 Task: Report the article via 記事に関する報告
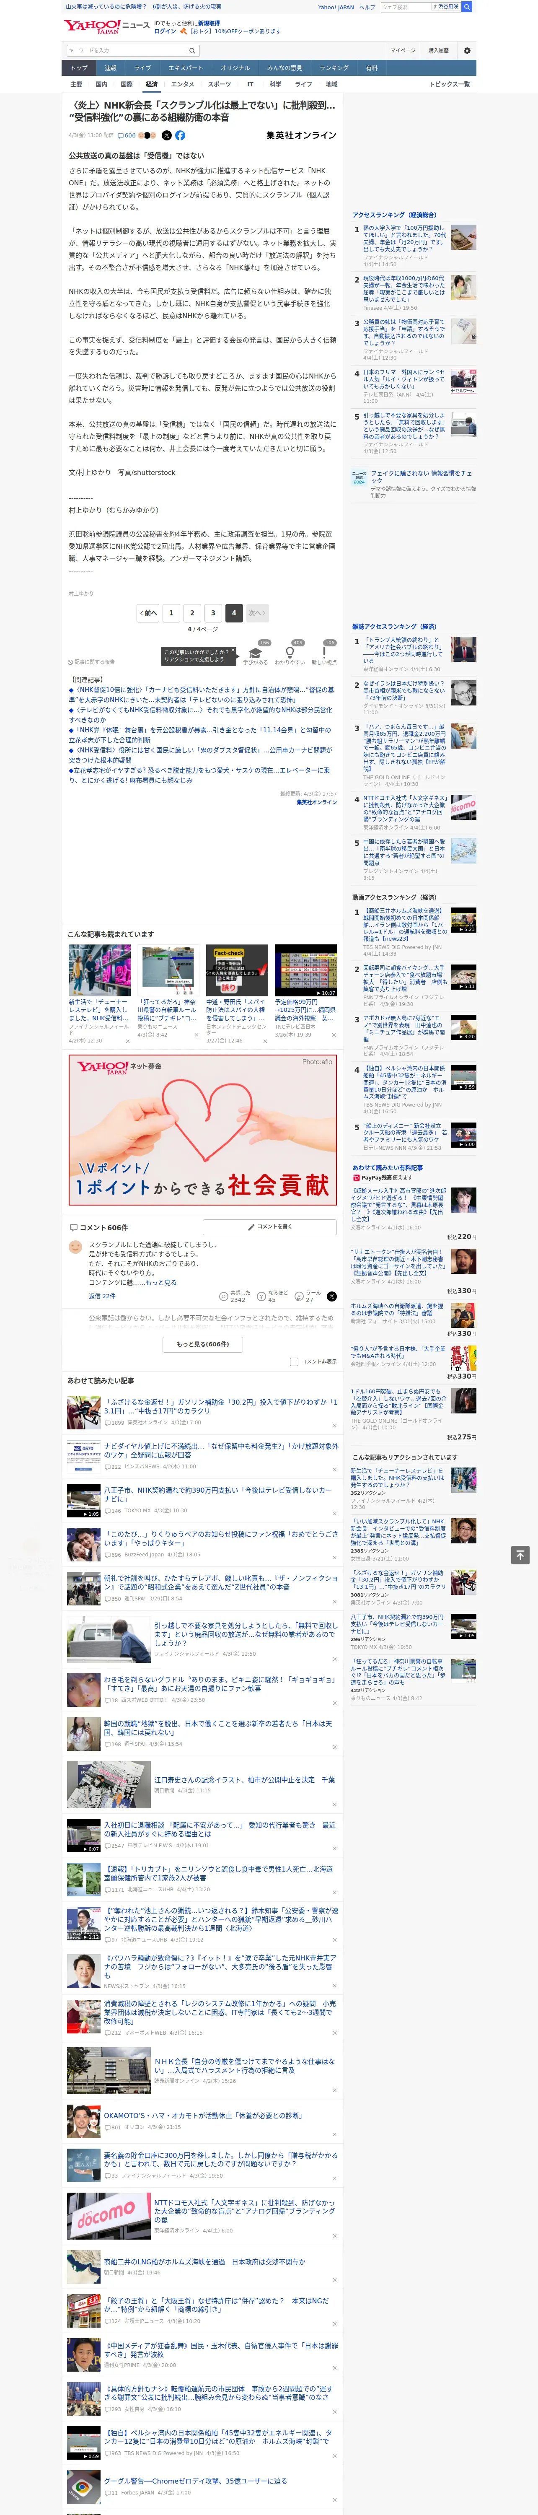(x=92, y=662)
